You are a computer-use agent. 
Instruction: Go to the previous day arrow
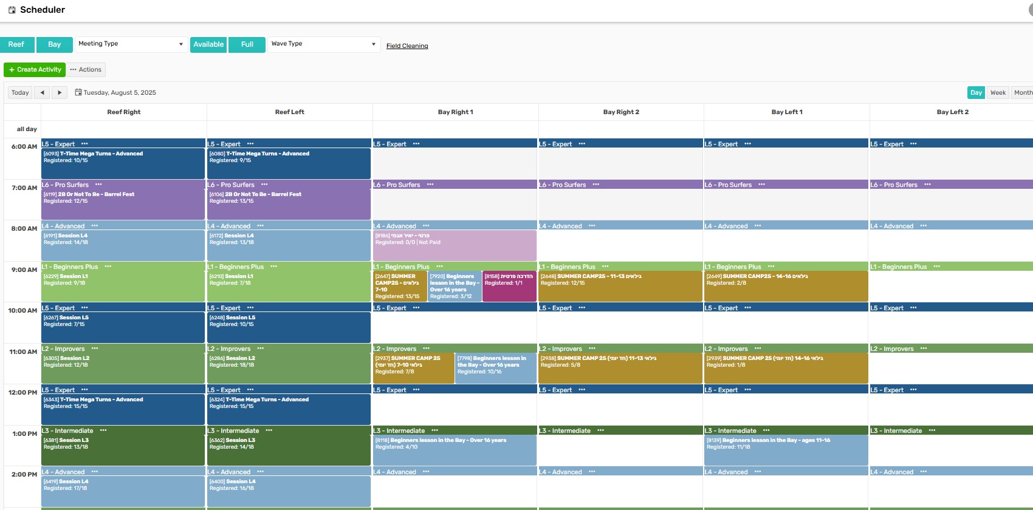click(x=42, y=93)
